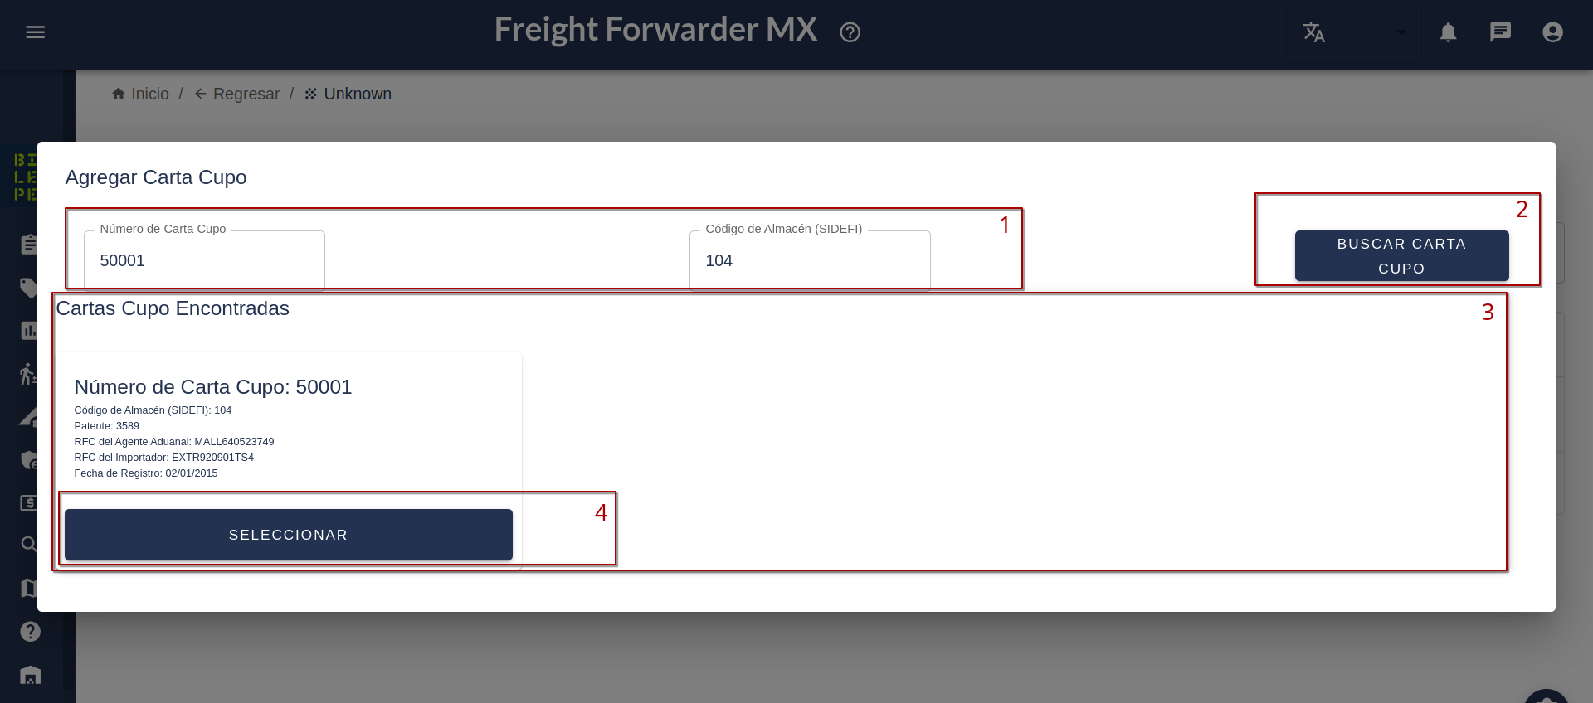Image resolution: width=1593 pixels, height=703 pixels.
Task: Click the Número de Carta Cupo: 50001 card
Action: pyautogui.click(x=289, y=460)
